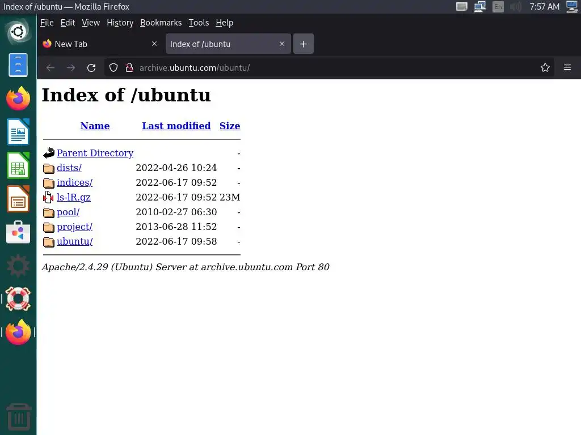This screenshot has width=581, height=435.
Task: View site info via the insecure padlock icon
Action: [129, 68]
